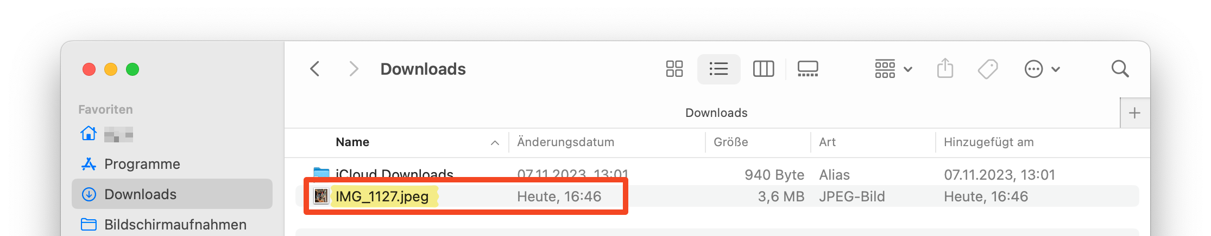Toggle Name column sort order arrow
Viewport: 1211px width, 236px height.
coord(495,143)
